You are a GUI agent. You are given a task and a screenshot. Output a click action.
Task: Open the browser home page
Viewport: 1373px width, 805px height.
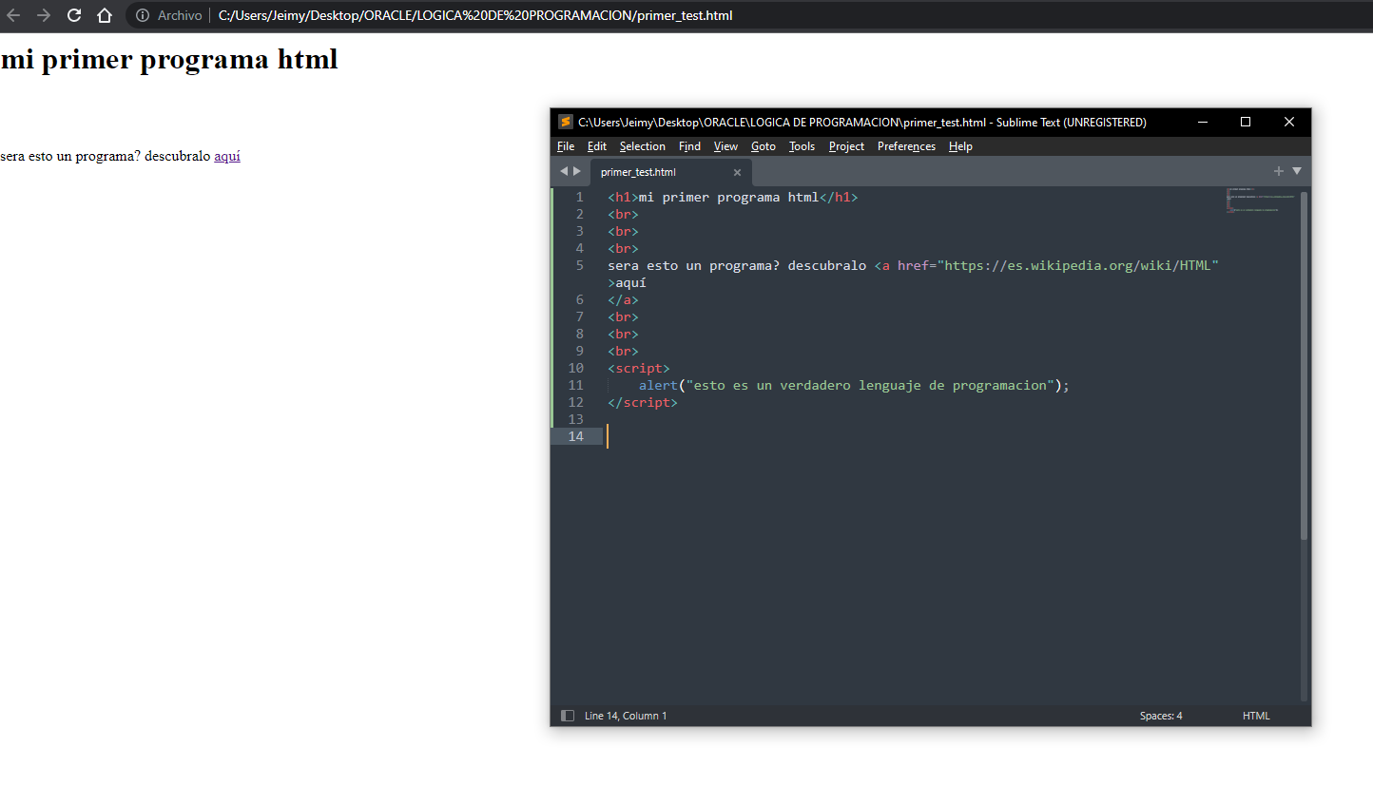coord(105,15)
